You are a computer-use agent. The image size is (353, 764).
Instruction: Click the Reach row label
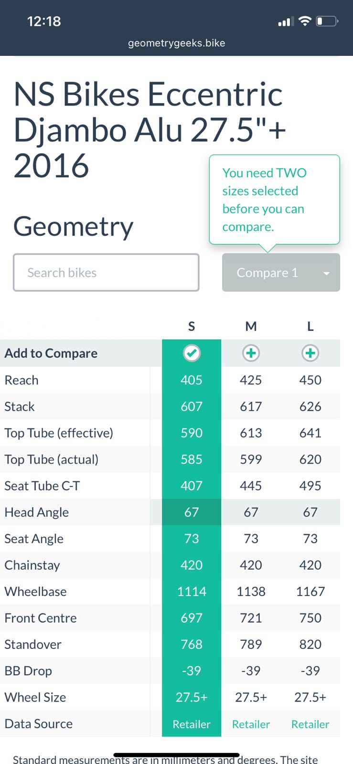pos(21,380)
